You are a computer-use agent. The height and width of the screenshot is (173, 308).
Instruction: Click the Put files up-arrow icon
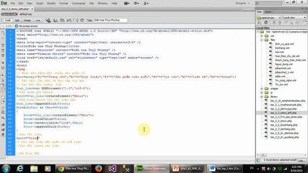tap(280, 23)
